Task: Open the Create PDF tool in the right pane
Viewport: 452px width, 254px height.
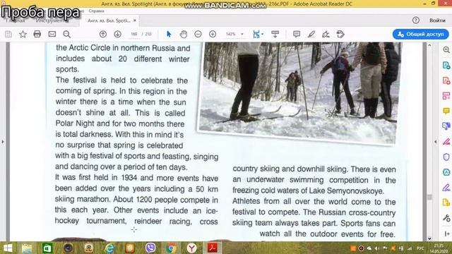Action: (446, 80)
